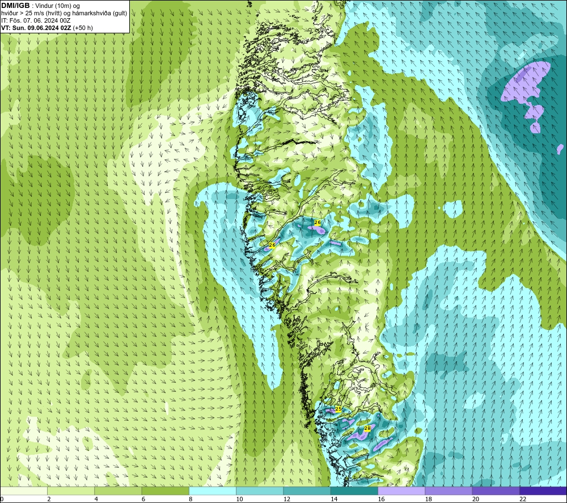Select the 18–20 m/s purple swatch
The width and height of the screenshot is (567, 503).
[x=448, y=491]
